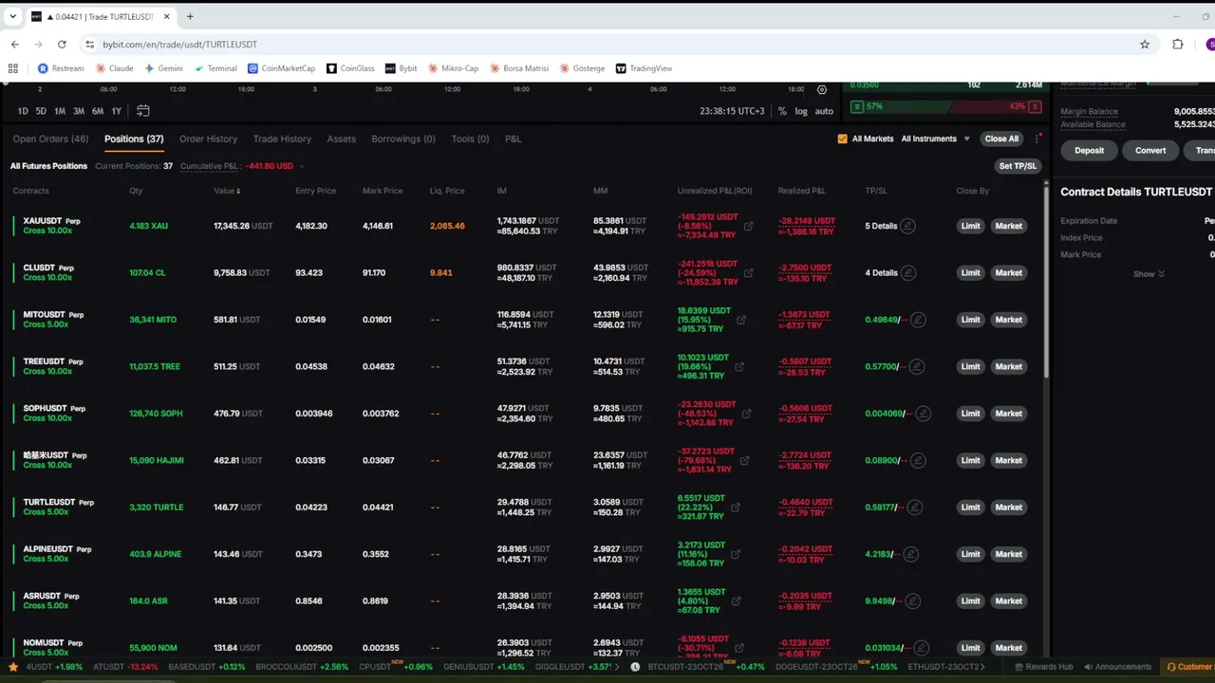This screenshot has width=1215, height=683.
Task: Edit TP/SL pencil for MITOUSDT row
Action: pyautogui.click(x=918, y=320)
